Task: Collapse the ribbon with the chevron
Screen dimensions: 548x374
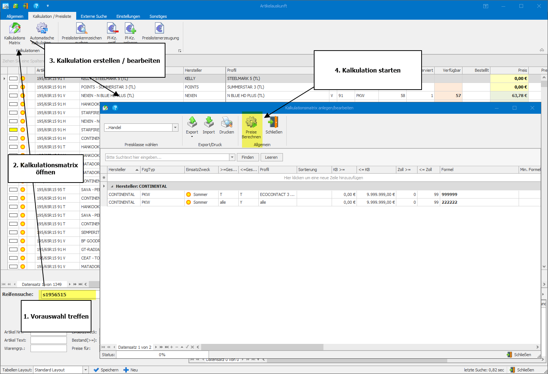Action: pos(542,50)
